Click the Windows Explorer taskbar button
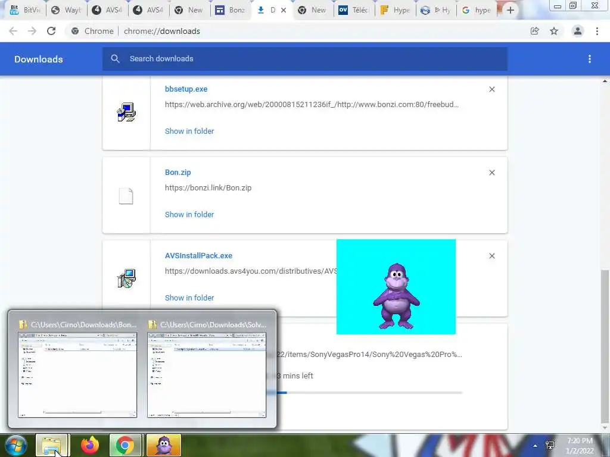 click(52, 445)
